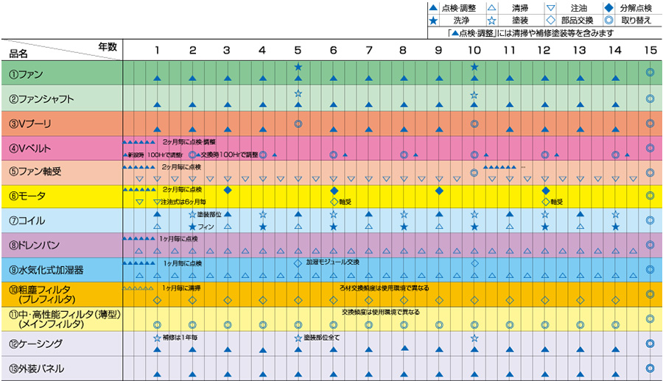Viewport: 663px width, 381px height.
Task: Click the inverted triangle 注油 legend icon
Action: [x=550, y=8]
